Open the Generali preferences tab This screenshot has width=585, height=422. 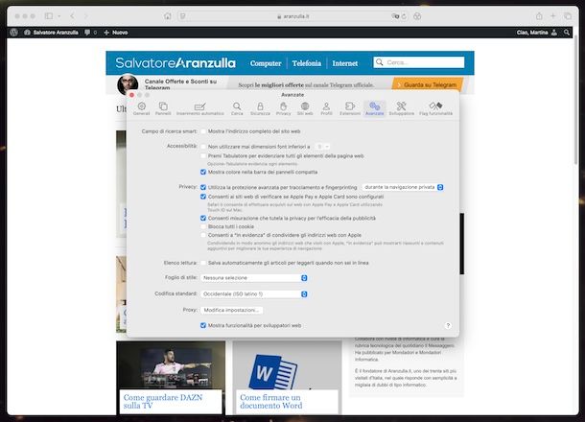tap(141, 108)
